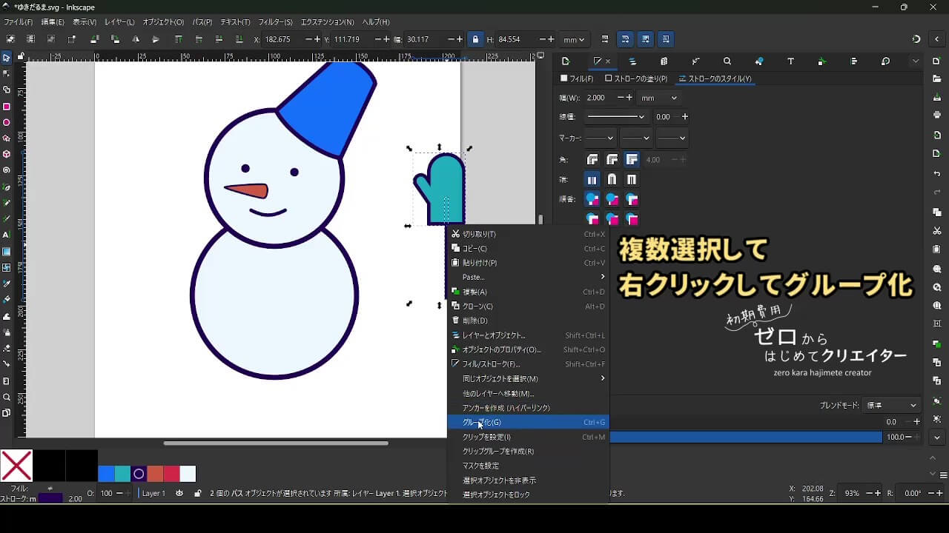Open the stroke width unit mm dropdown
Image resolution: width=949 pixels, height=533 pixels.
(x=658, y=98)
